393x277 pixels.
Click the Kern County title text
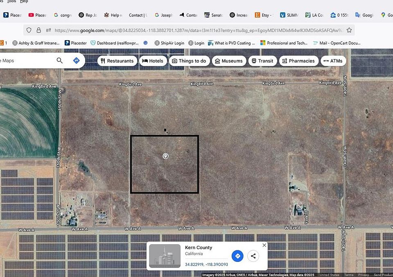click(199, 247)
